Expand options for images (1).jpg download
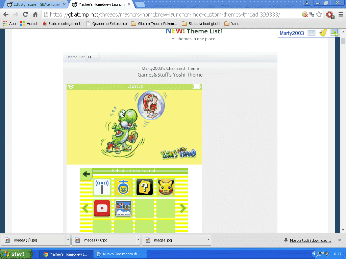 68,240
